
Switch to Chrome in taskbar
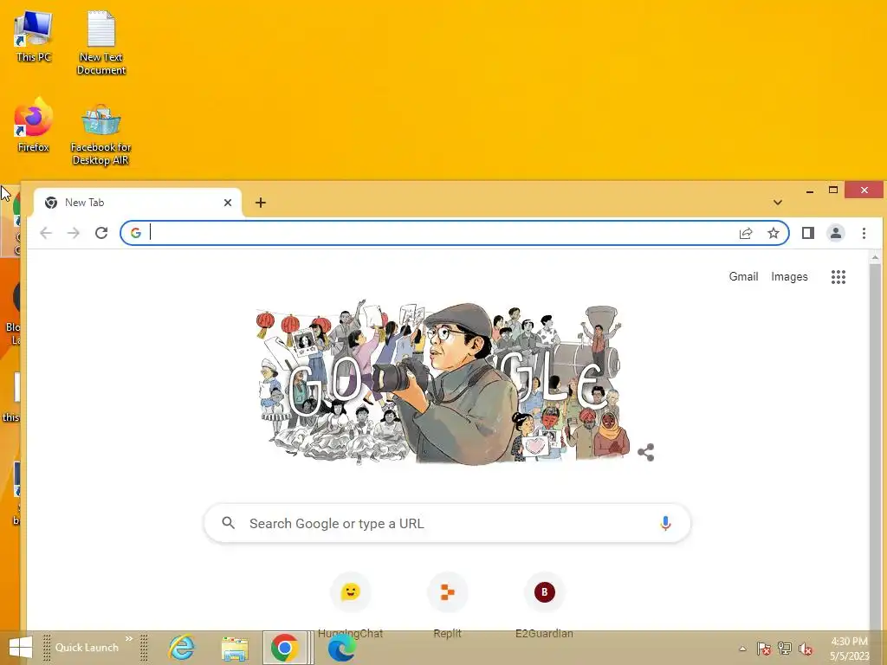coord(284,648)
